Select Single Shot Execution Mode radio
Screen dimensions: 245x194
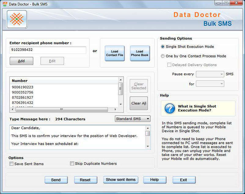coord(163,47)
